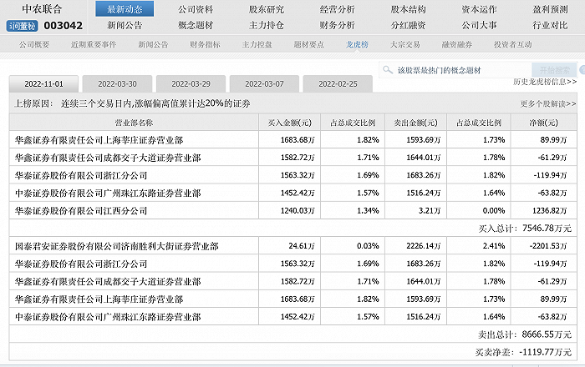Switch to the 新闻公告 sub-tab

(153, 45)
